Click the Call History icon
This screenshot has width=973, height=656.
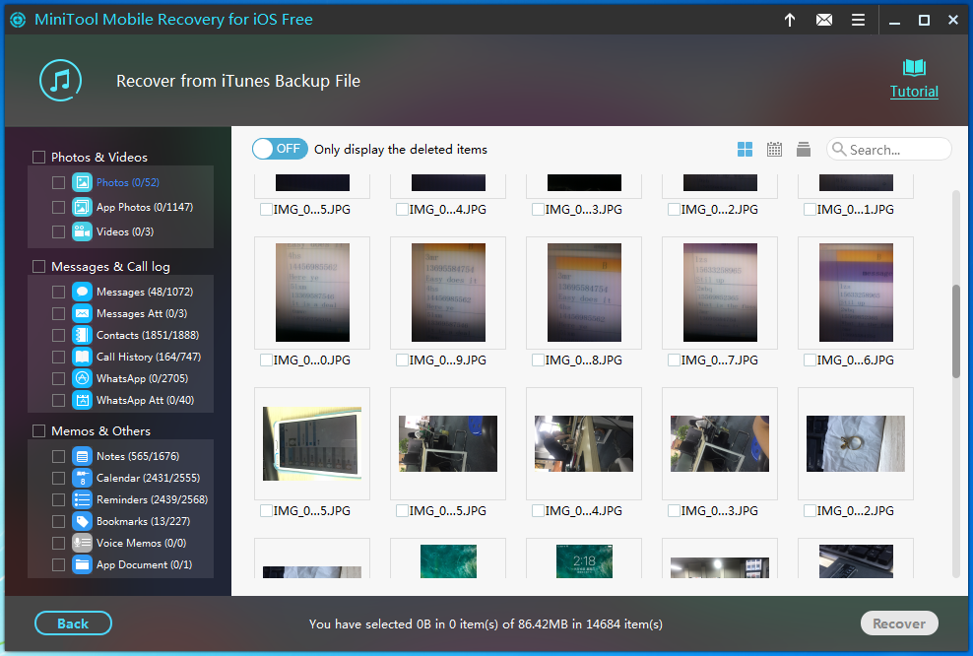82,357
